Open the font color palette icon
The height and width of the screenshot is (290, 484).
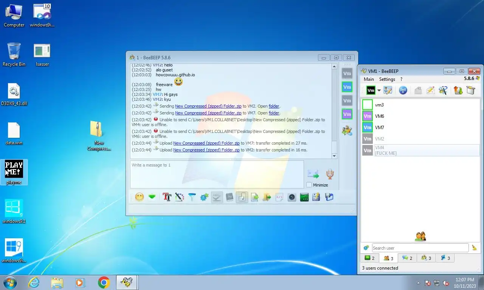180,197
